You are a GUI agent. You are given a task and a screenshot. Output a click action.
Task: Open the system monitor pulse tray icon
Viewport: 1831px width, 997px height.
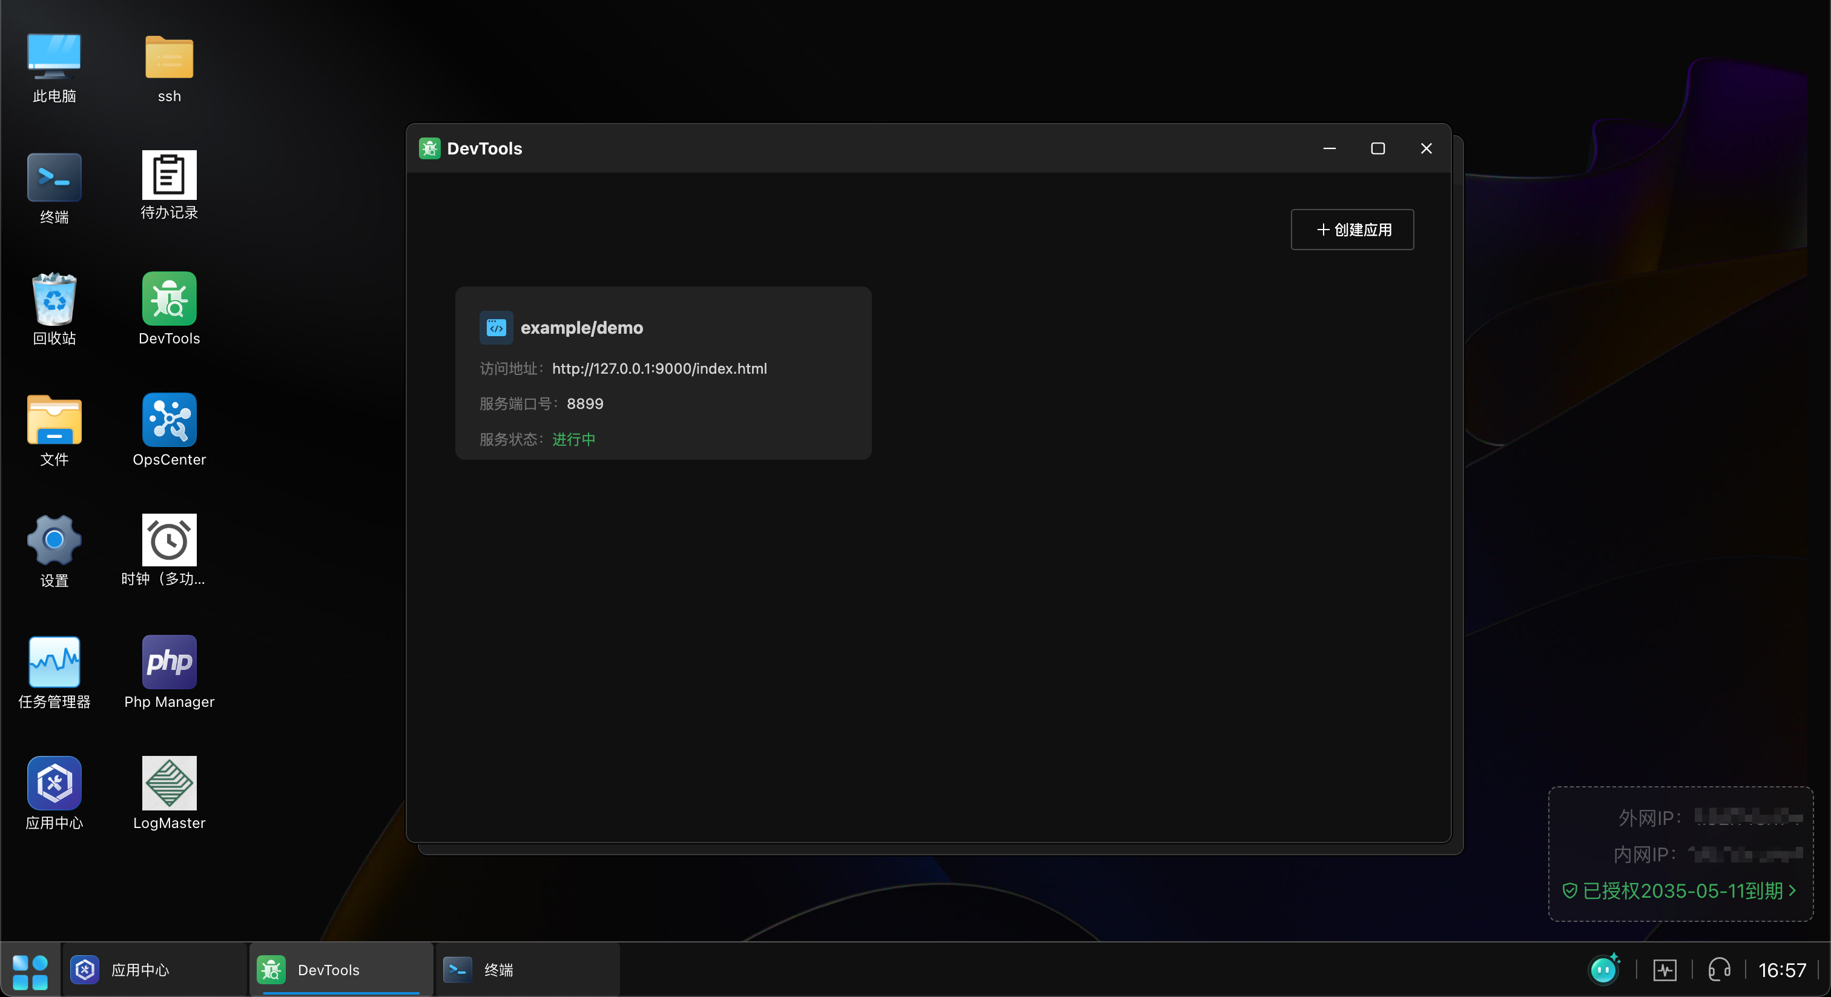(1664, 970)
